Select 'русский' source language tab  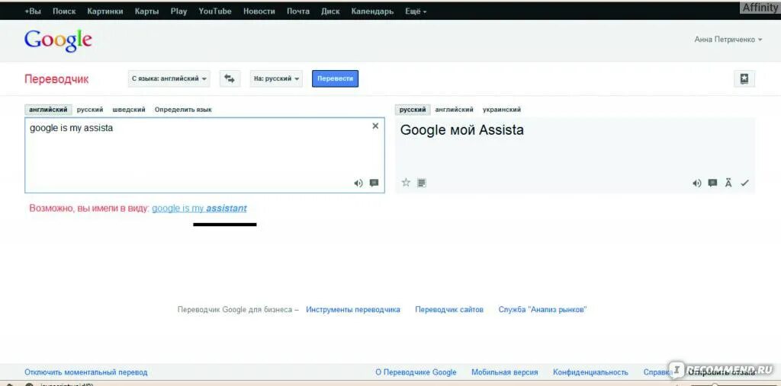[90, 110]
